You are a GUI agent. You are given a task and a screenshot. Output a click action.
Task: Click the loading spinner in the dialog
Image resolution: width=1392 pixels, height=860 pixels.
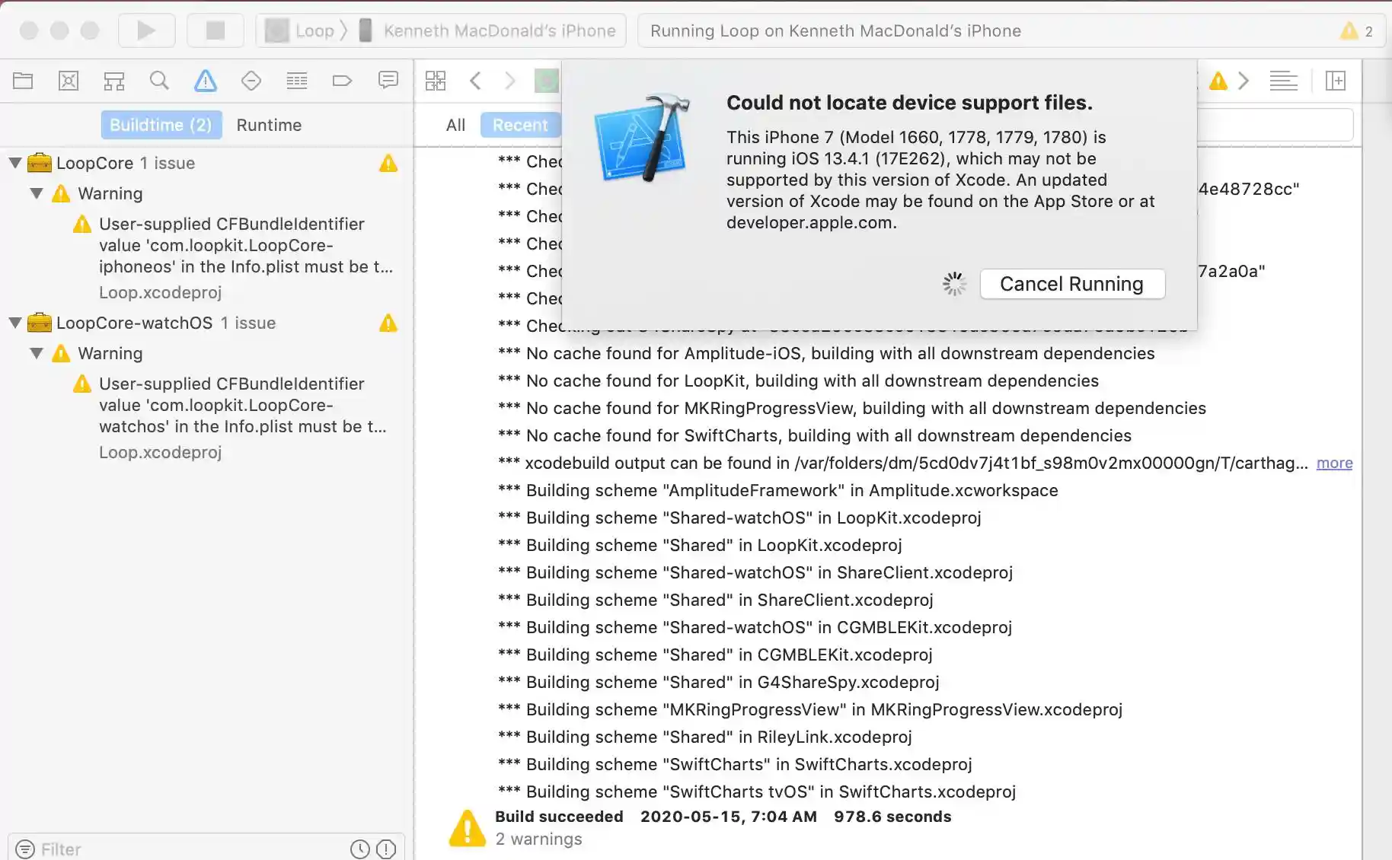953,284
